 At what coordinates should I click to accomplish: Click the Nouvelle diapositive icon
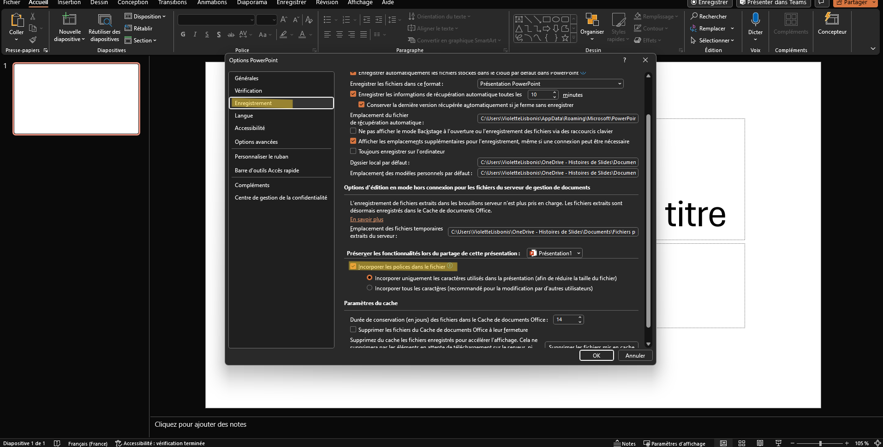[69, 19]
